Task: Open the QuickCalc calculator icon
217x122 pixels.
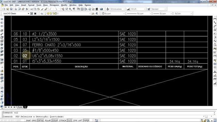Action: coord(97,9)
